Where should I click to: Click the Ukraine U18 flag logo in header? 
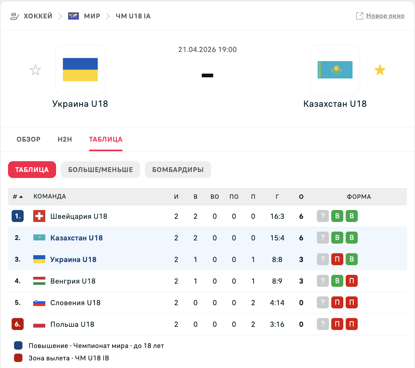point(80,70)
